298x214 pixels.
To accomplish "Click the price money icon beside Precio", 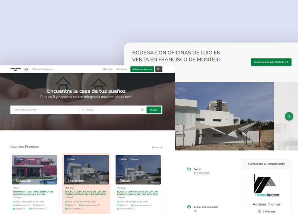I will 189,169.
